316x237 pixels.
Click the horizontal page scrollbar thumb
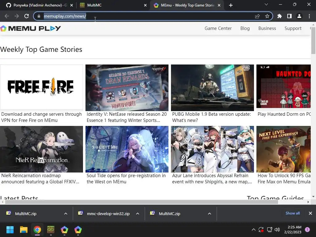coord(141,202)
